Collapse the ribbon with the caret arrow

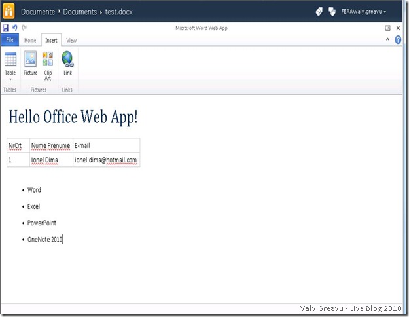pos(388,40)
